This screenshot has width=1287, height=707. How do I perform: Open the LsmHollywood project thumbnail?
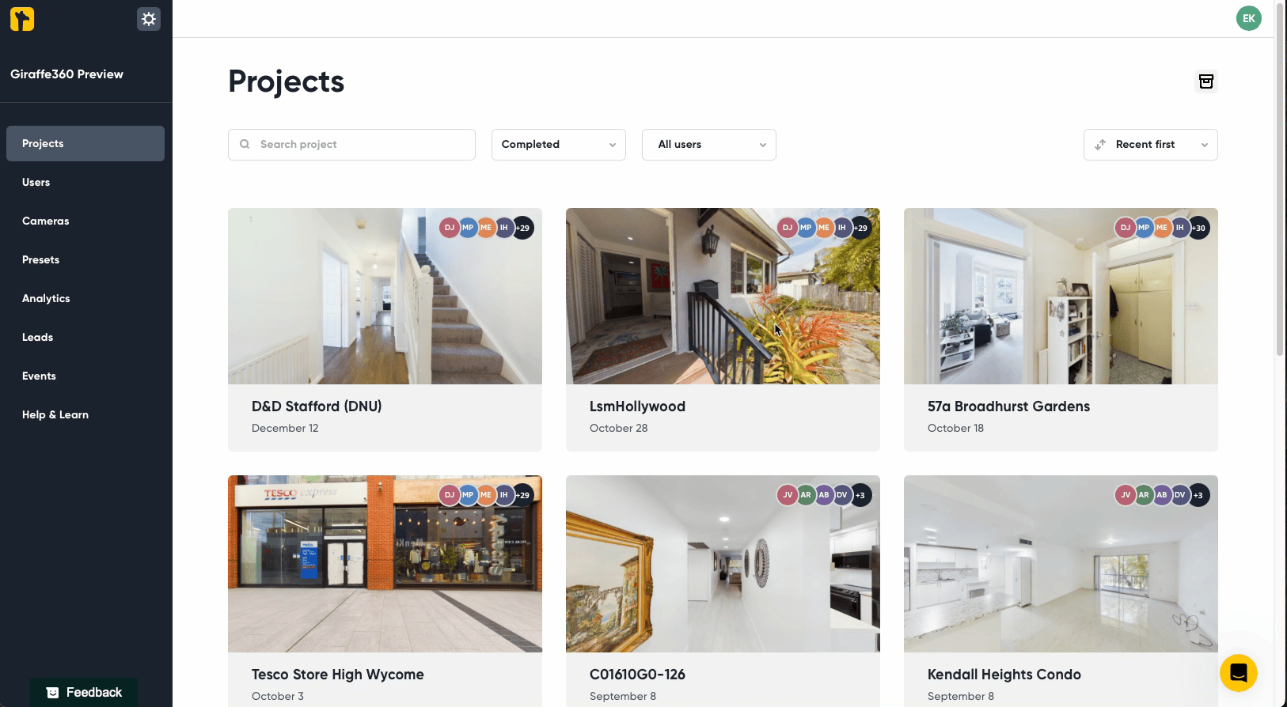pyautogui.click(x=723, y=297)
